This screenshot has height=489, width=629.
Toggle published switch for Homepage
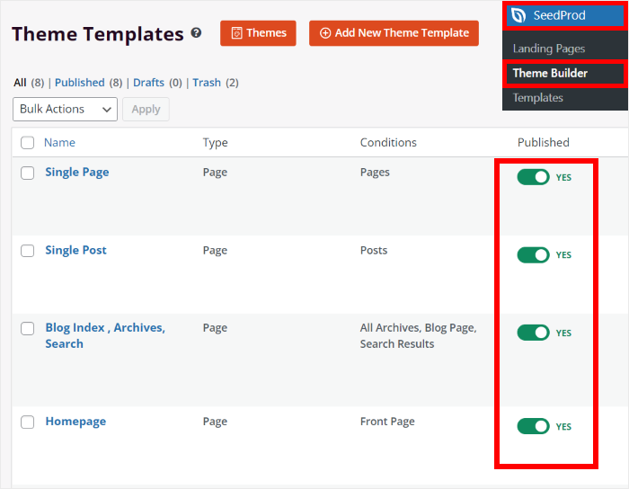tap(533, 426)
